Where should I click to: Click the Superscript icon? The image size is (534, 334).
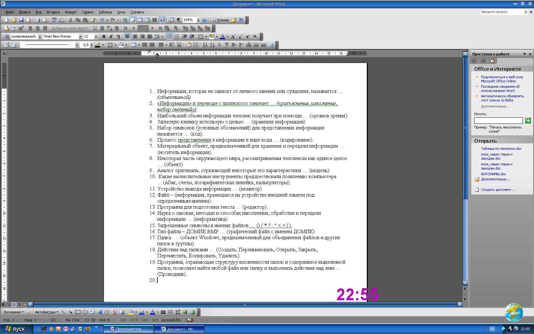point(248,37)
